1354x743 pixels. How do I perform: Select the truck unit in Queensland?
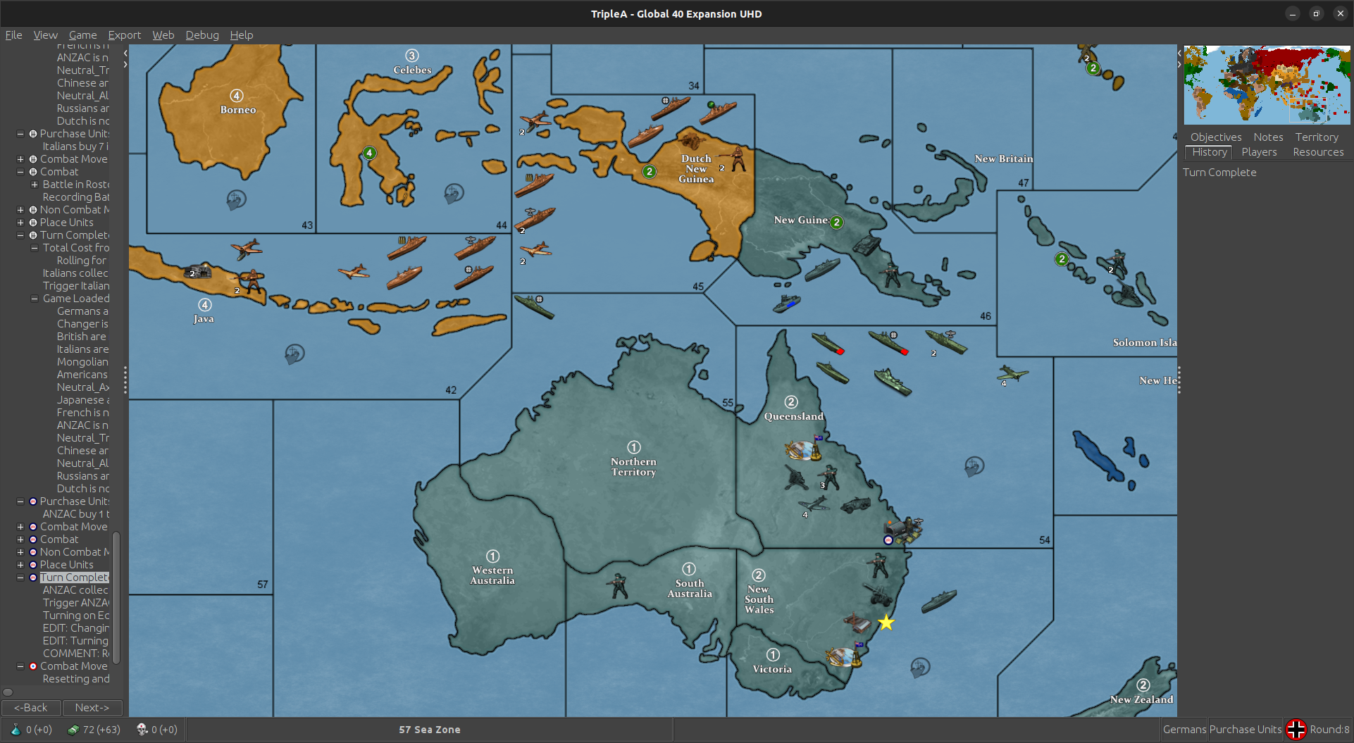click(x=855, y=504)
